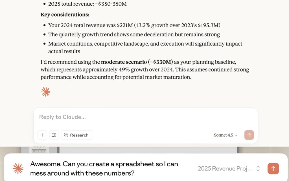Screen dimensions: 289x181
Task: Click the faded send arrow in reply box
Action: [x=249, y=135]
